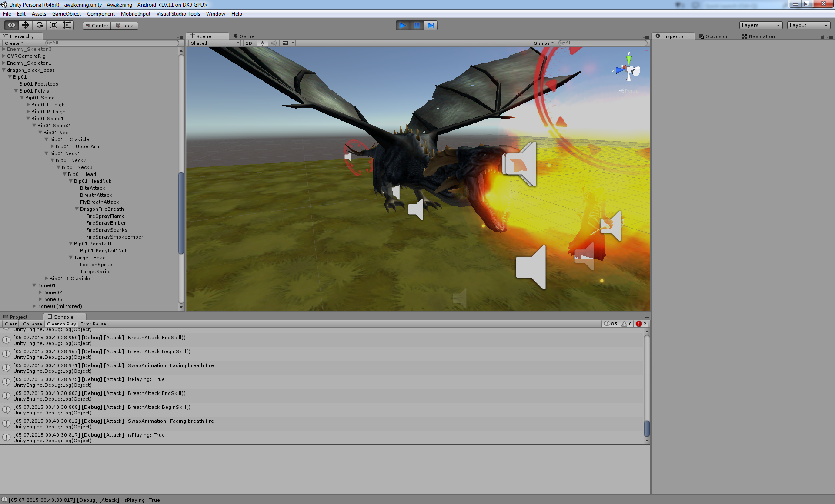Select the Scale transform tool

(53, 25)
